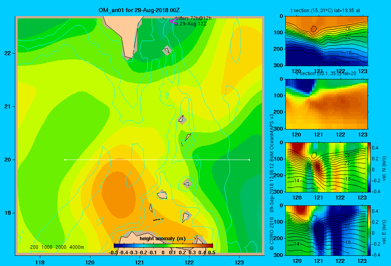The width and height of the screenshot is (391, 266).
Task: Click the main map's longitude label 123
Action: coord(239,262)
